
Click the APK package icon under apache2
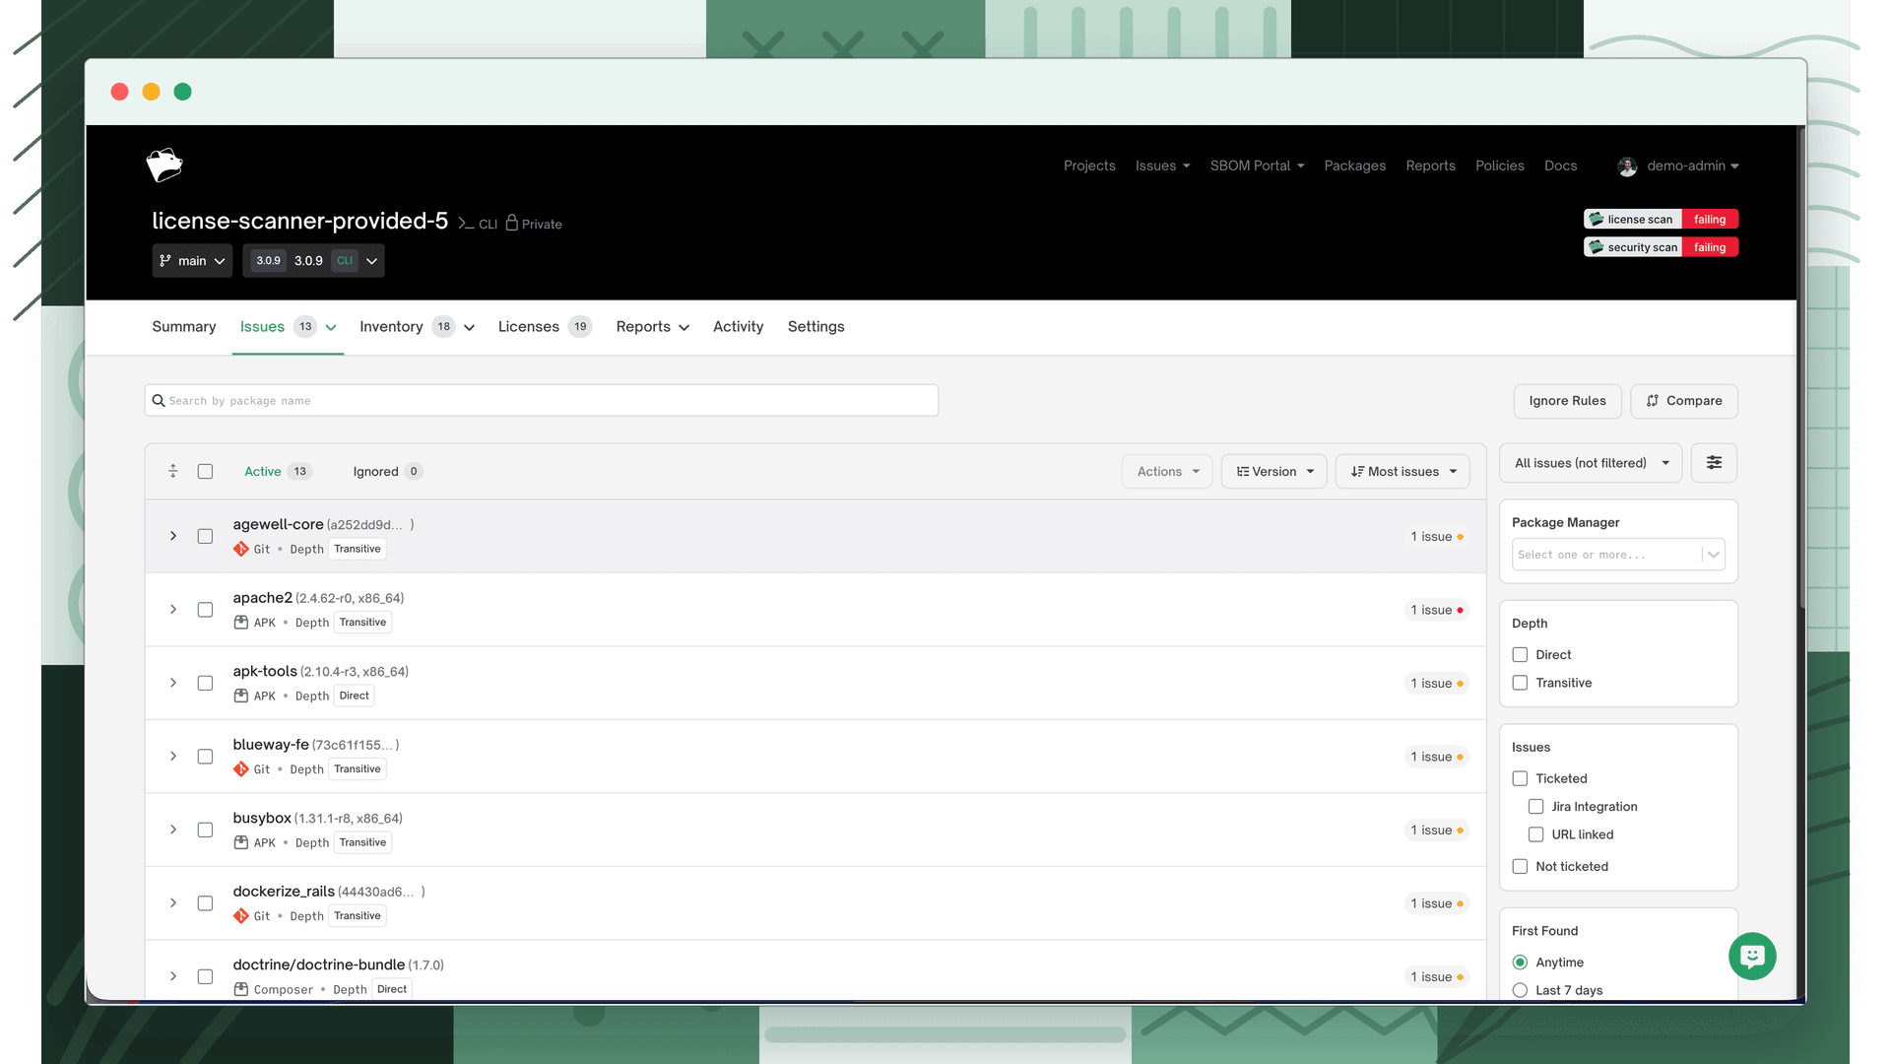click(241, 623)
